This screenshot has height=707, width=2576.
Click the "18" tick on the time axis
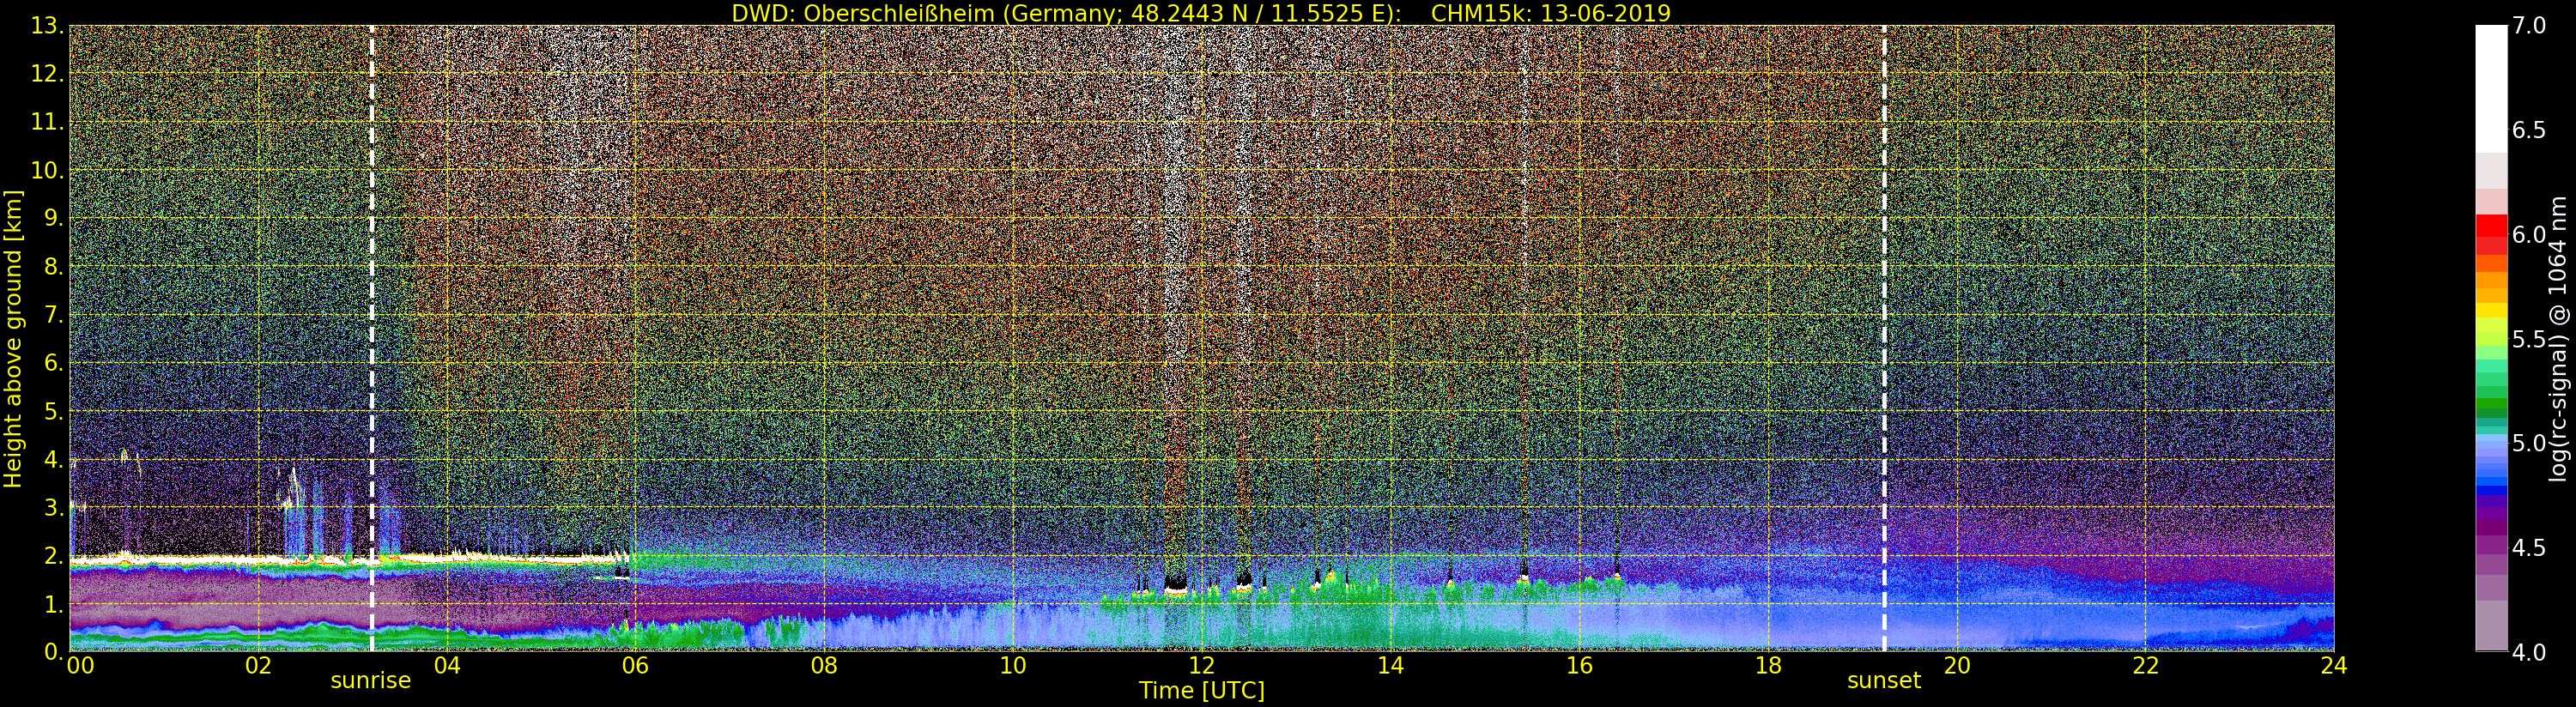1768,665
